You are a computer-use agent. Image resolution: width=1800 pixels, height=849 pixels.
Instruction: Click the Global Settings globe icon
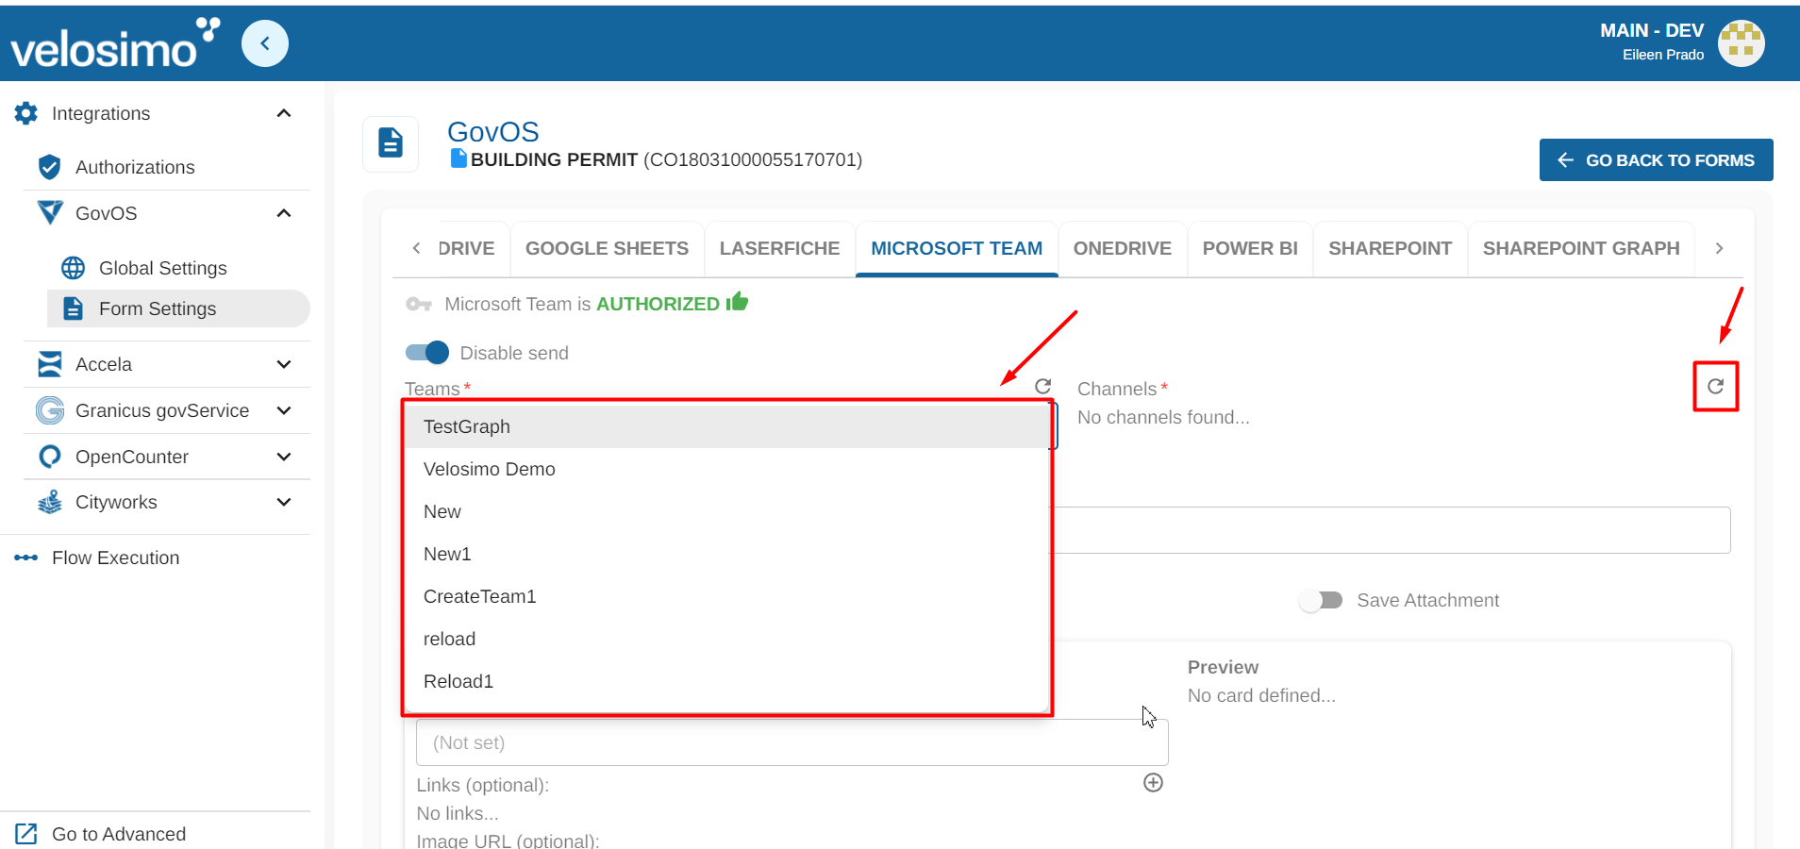tap(73, 268)
